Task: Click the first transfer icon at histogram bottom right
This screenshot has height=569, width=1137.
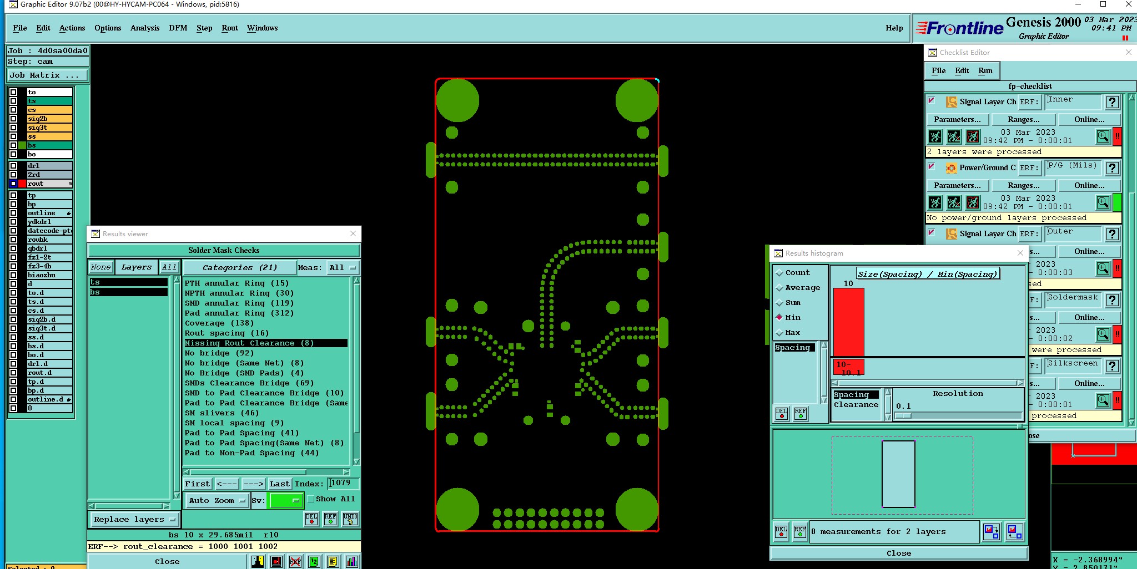Action: click(992, 532)
